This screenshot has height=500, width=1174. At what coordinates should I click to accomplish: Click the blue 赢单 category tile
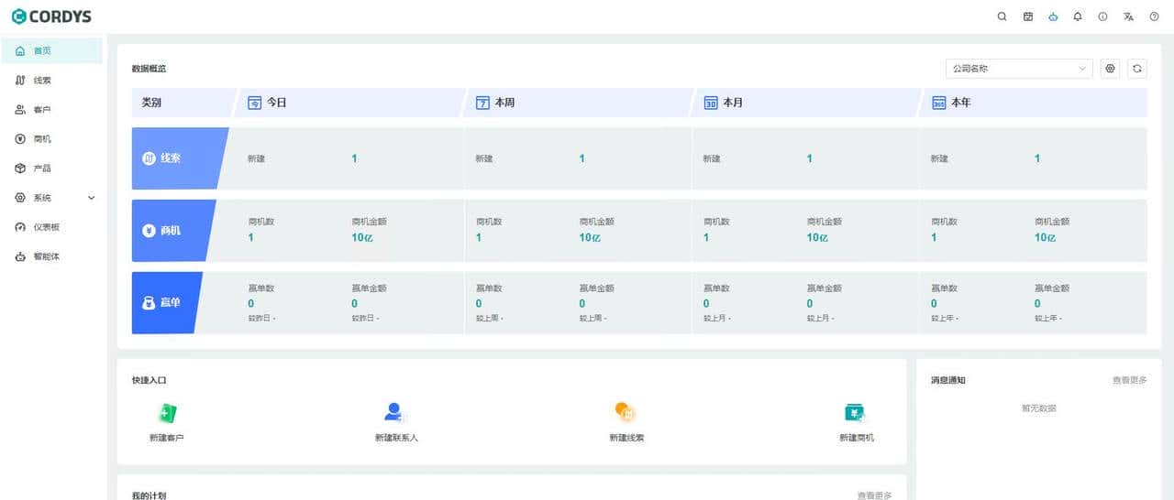click(x=166, y=302)
